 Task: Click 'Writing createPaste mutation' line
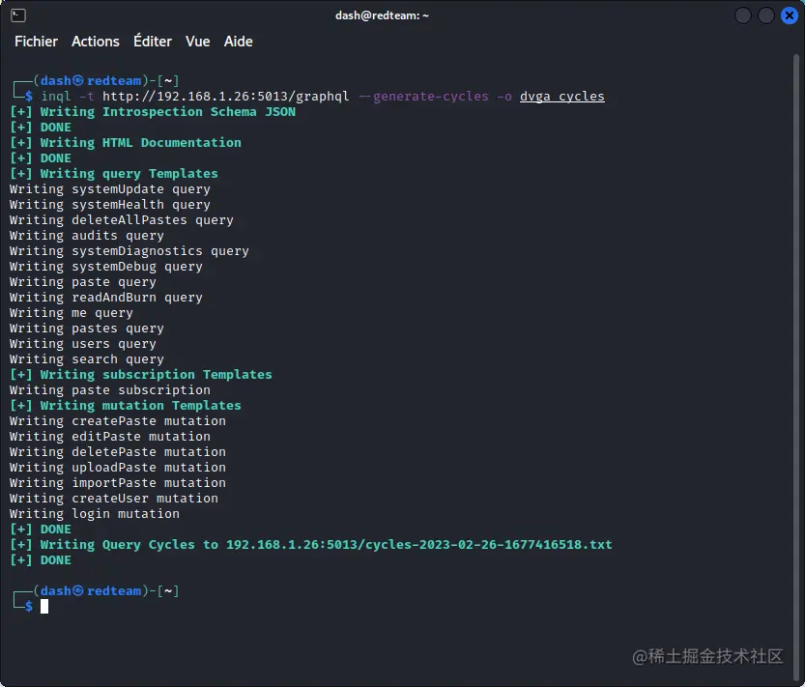coord(118,421)
